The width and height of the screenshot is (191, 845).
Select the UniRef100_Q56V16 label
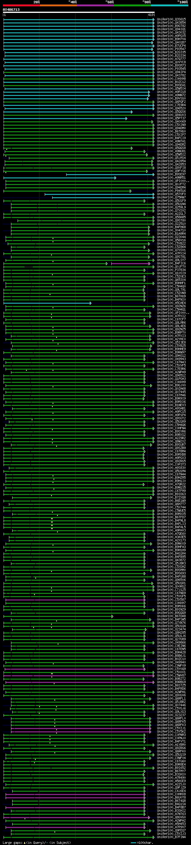click(x=171, y=240)
